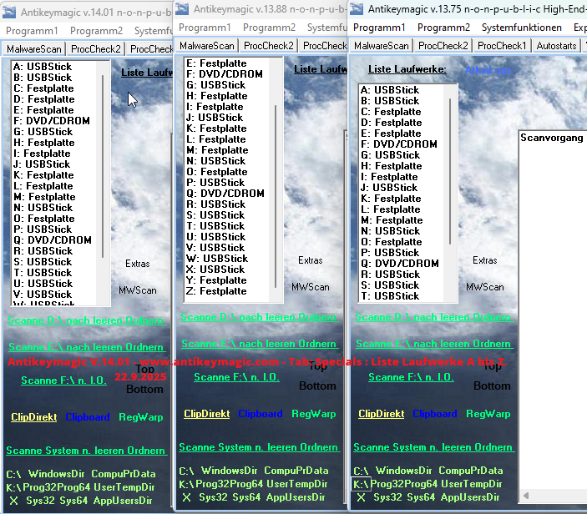This screenshot has height=514, width=587.
Task: Click the X symbol beside Sys32 in left window
Action: click(x=13, y=501)
